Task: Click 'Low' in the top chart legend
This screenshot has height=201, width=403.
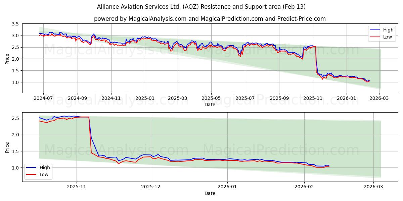Action: point(388,37)
